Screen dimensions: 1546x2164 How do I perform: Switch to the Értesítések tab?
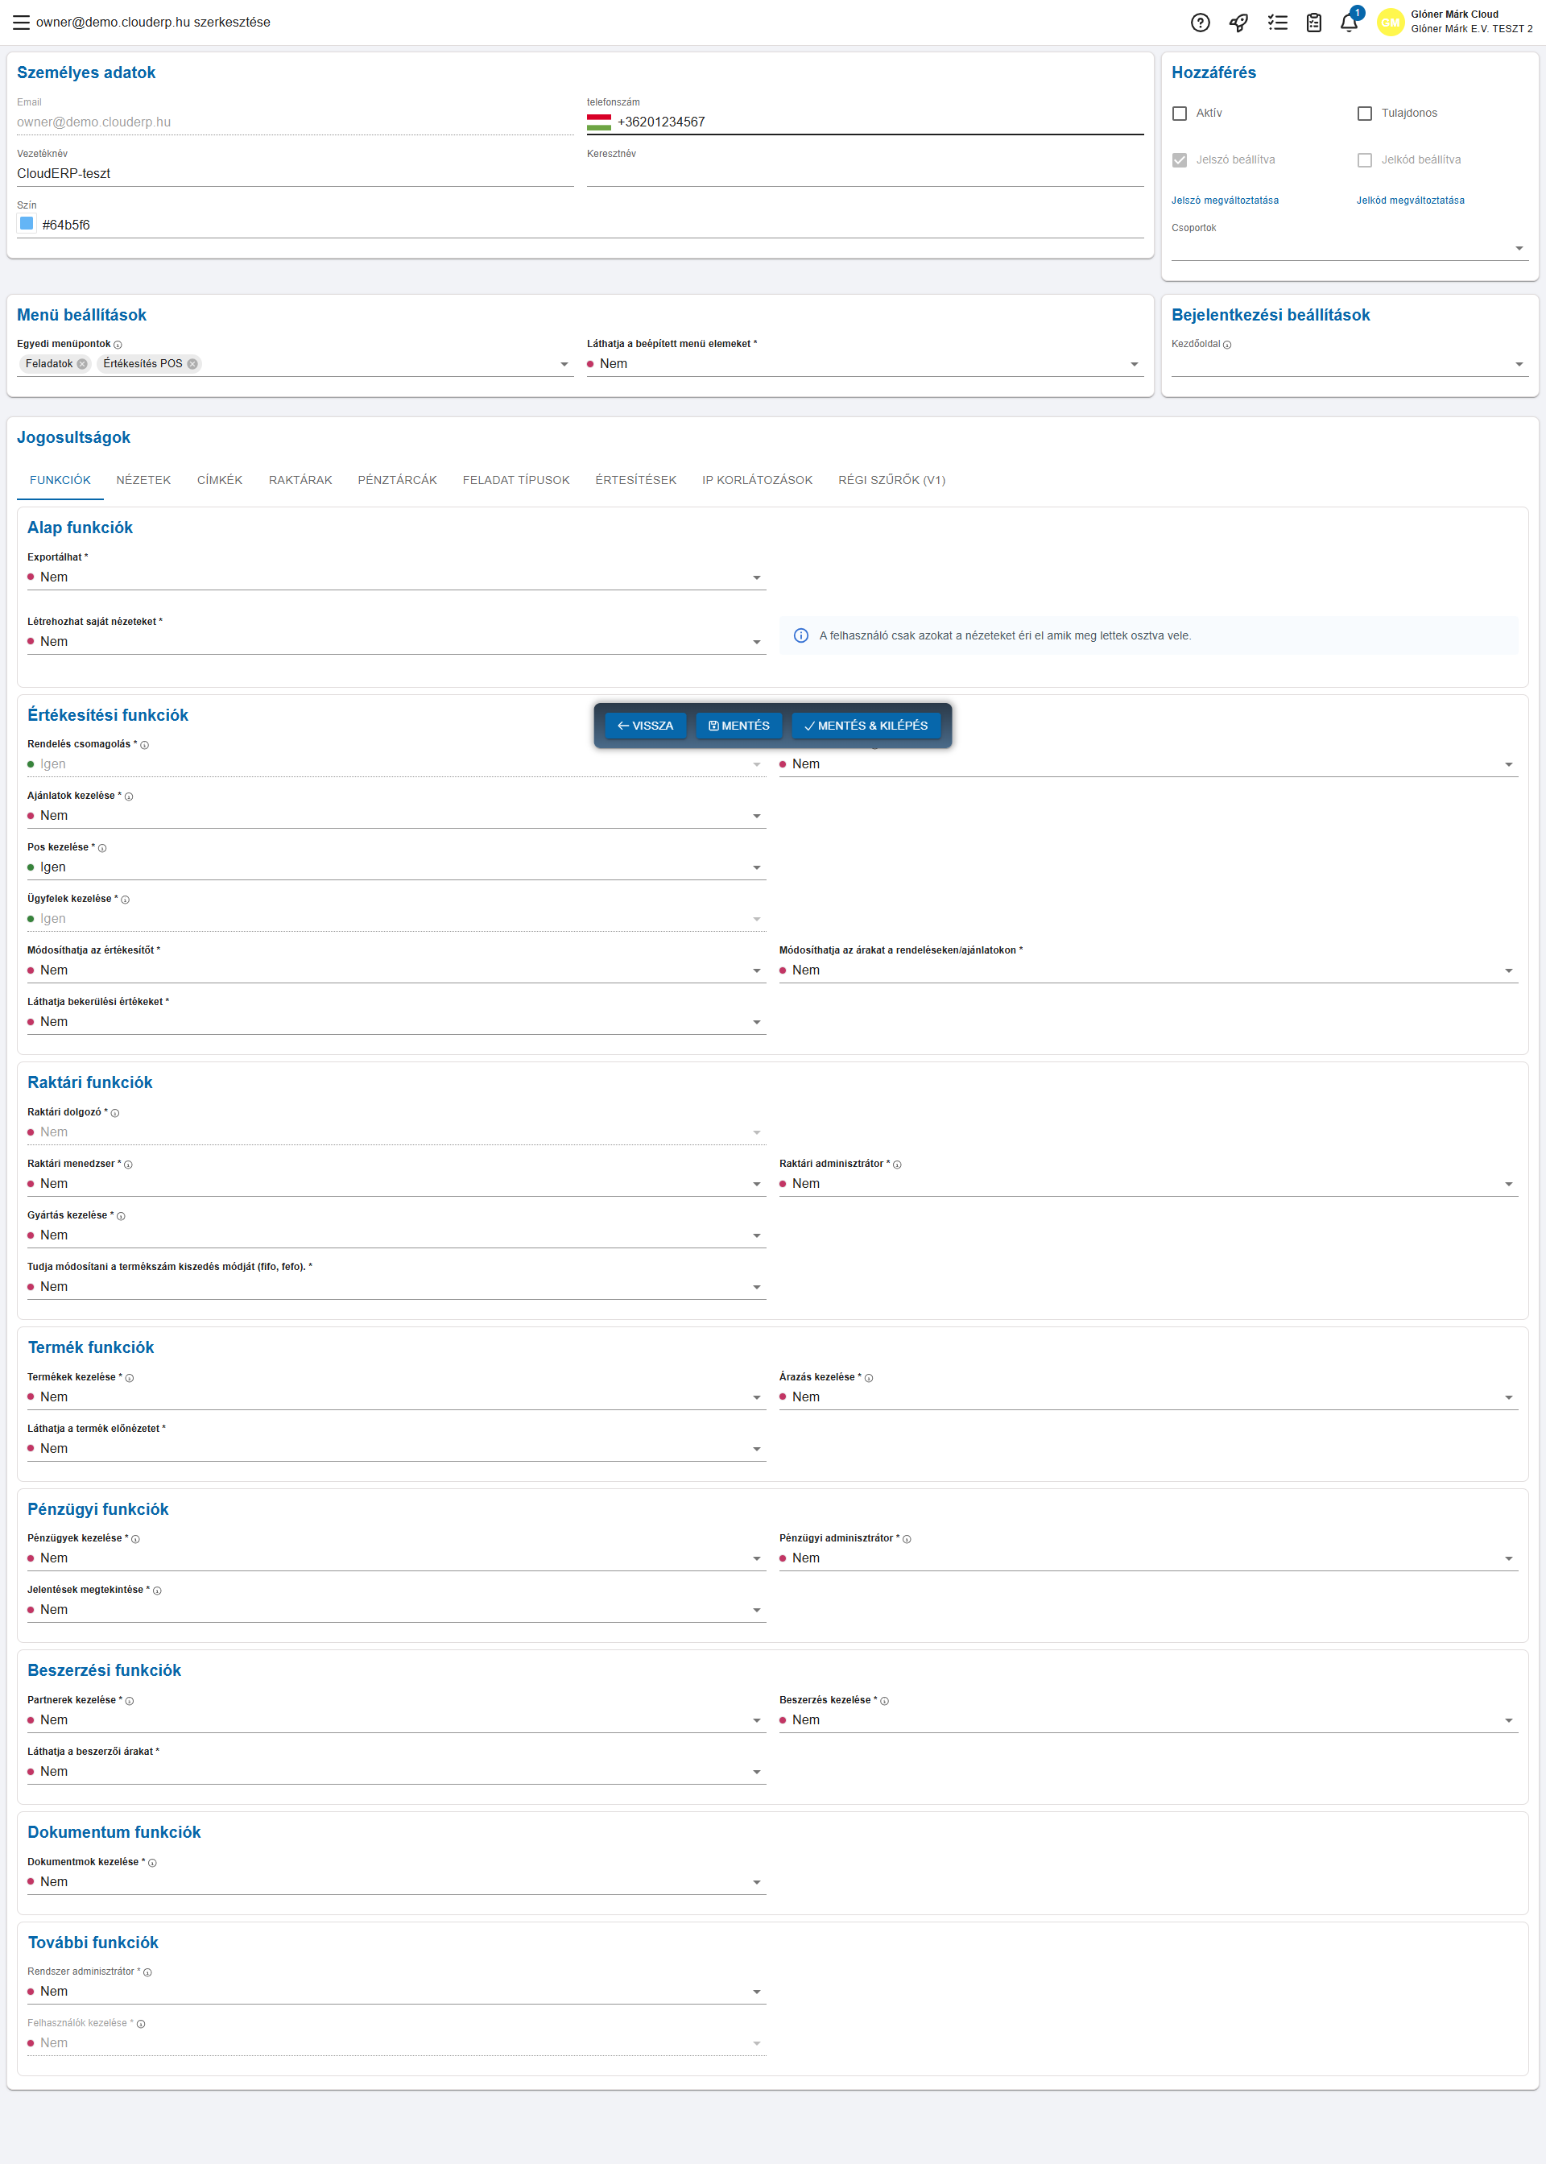[x=635, y=480]
